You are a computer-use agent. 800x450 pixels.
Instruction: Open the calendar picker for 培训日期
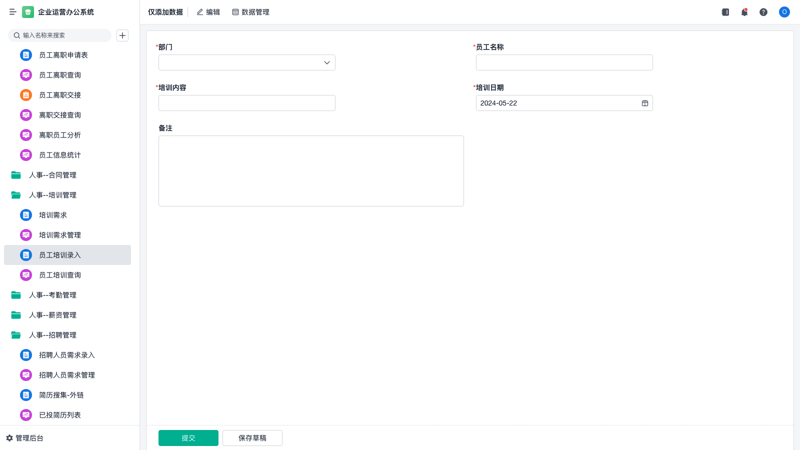(644, 103)
